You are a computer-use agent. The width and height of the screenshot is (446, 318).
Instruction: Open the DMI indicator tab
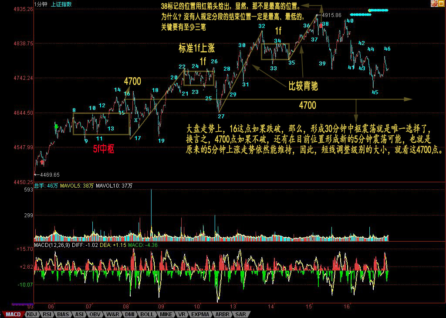point(129,314)
